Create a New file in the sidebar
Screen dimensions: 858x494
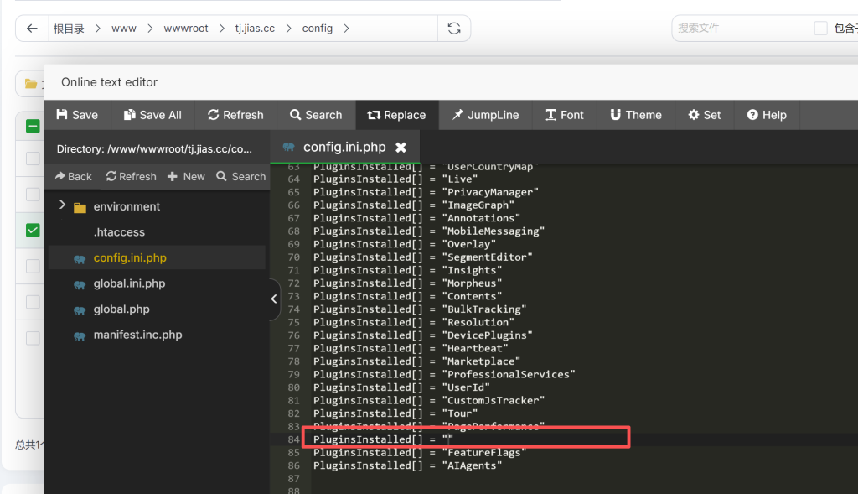186,176
